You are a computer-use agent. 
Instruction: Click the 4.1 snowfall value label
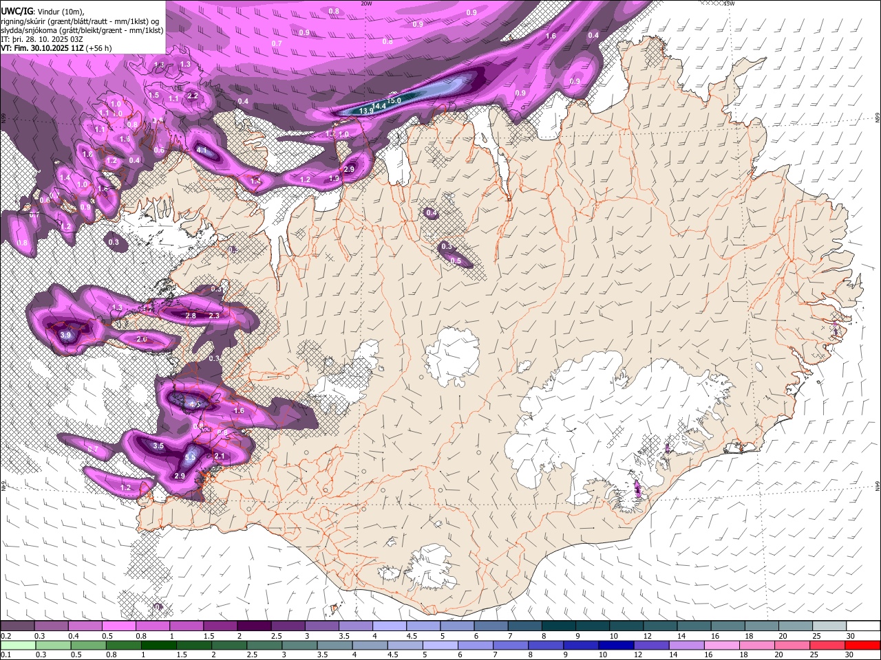(202, 150)
